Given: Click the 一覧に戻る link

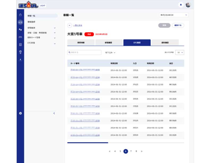Looking at the screenshot, I should 78,25.
